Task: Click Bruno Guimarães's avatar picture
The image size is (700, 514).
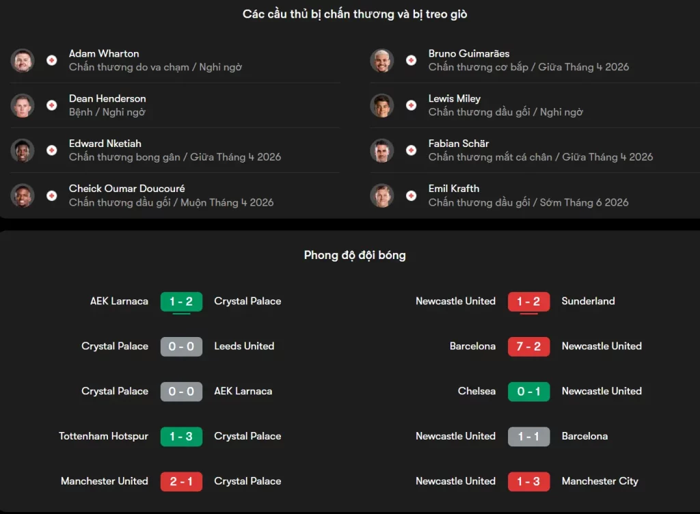Action: [x=381, y=60]
